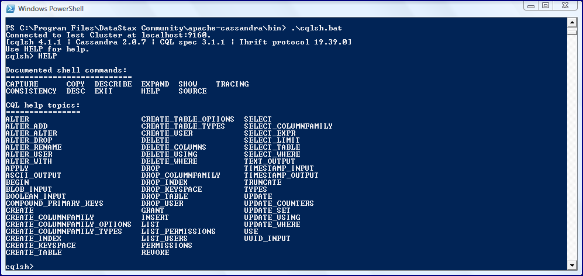This screenshot has width=583, height=276.
Task: Minimize the Windows PowerShell window
Action: 530,6
